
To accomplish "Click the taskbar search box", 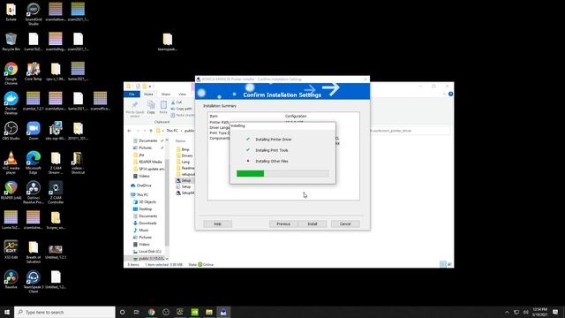I will pos(64,312).
